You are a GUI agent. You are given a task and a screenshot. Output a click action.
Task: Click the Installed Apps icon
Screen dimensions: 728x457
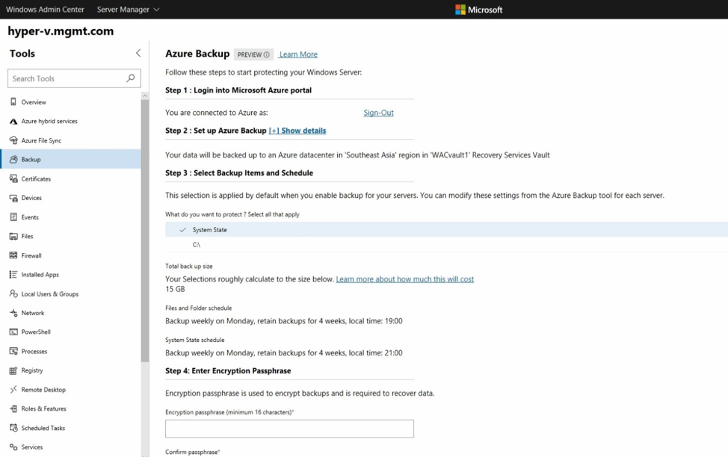pos(13,274)
